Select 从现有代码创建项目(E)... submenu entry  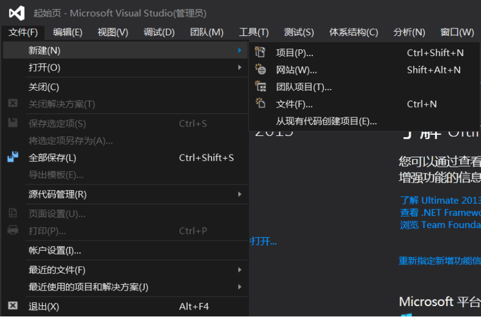click(364, 121)
